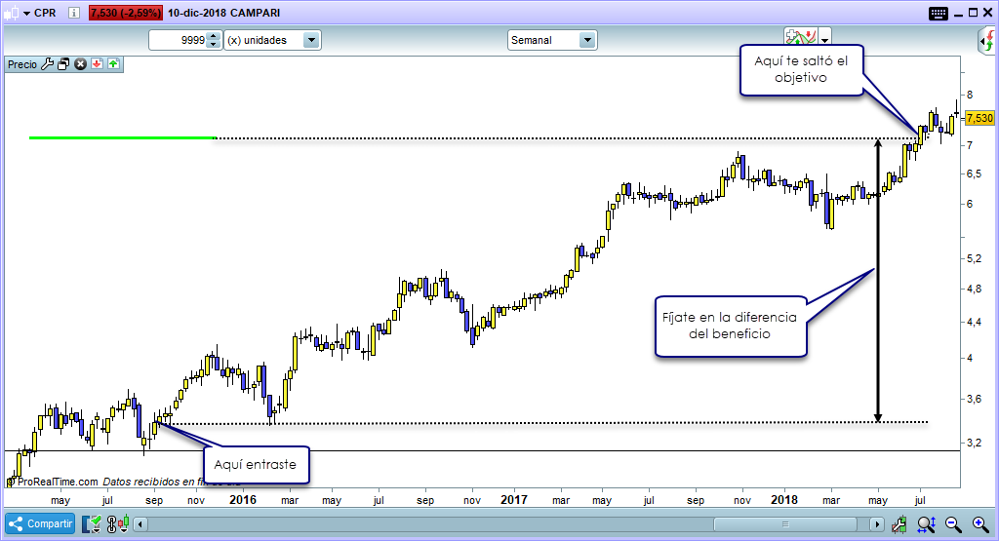The image size is (999, 541).
Task: Open the Precio settings wrench icon
Action: (47, 64)
